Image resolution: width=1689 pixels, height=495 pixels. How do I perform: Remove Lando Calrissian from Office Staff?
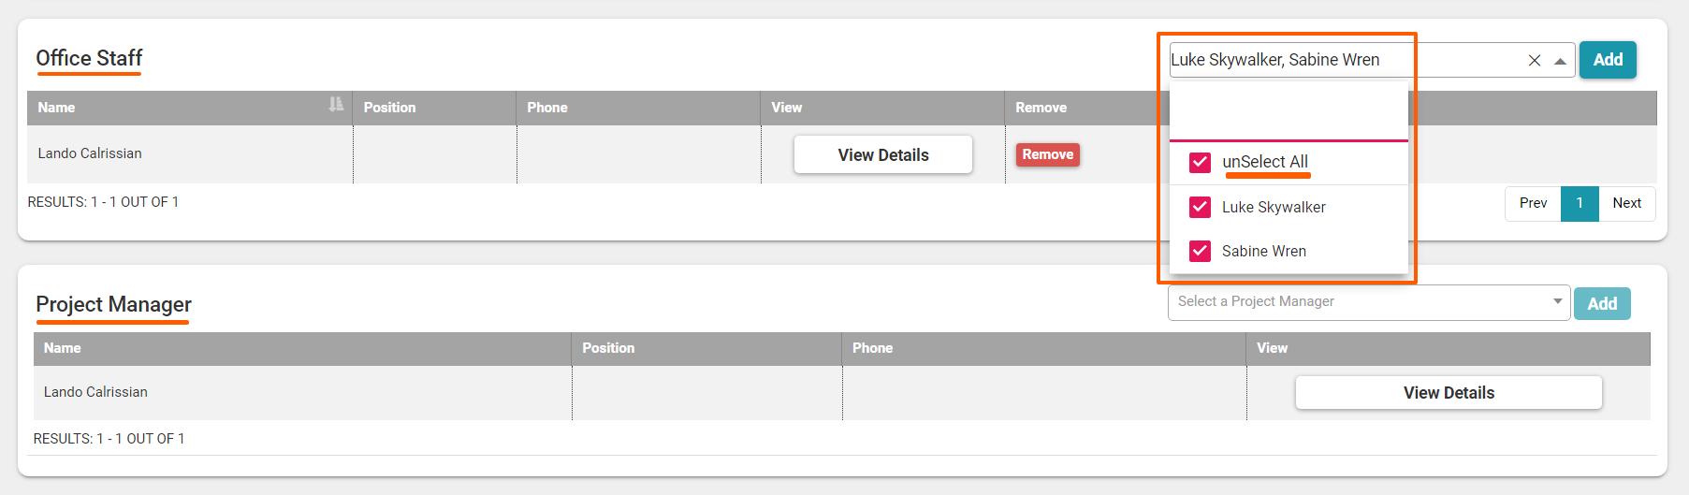1047,154
